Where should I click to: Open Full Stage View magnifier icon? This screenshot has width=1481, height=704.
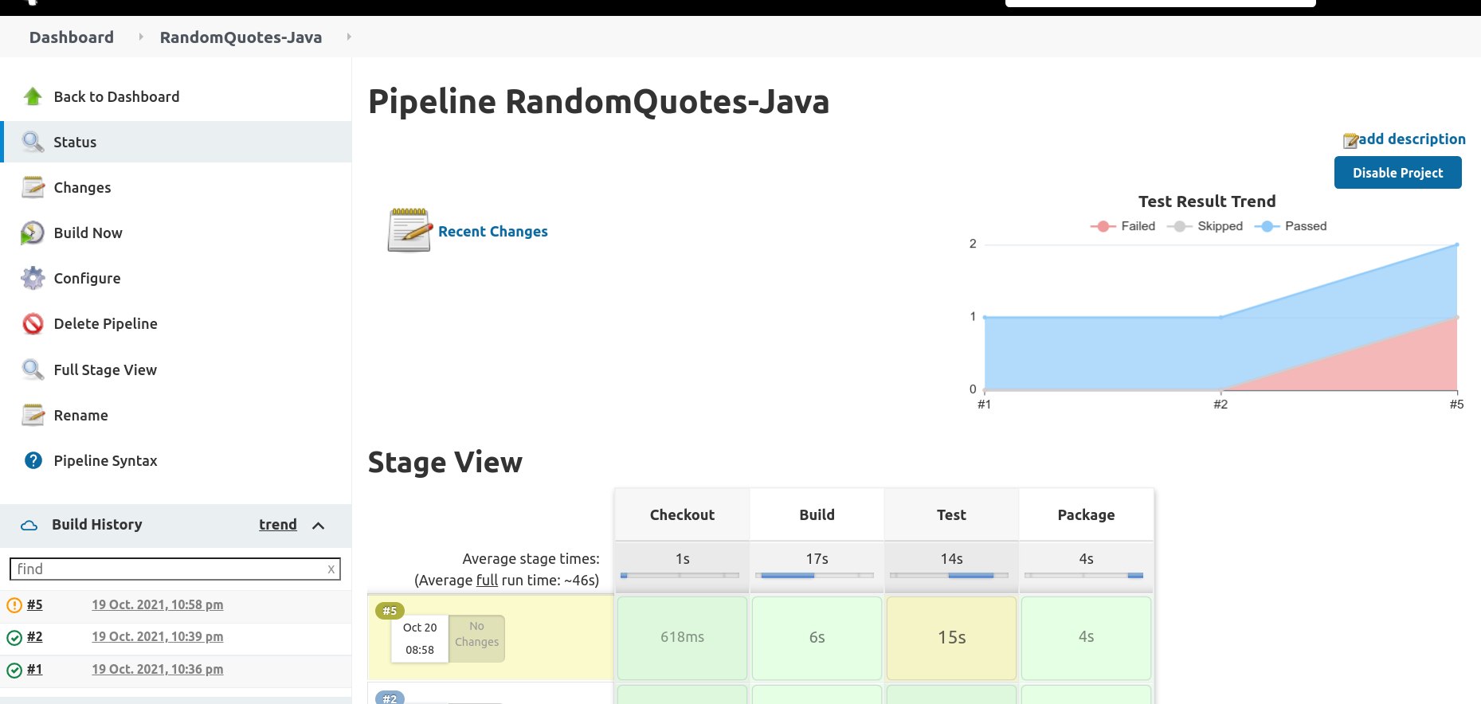pyautogui.click(x=33, y=370)
